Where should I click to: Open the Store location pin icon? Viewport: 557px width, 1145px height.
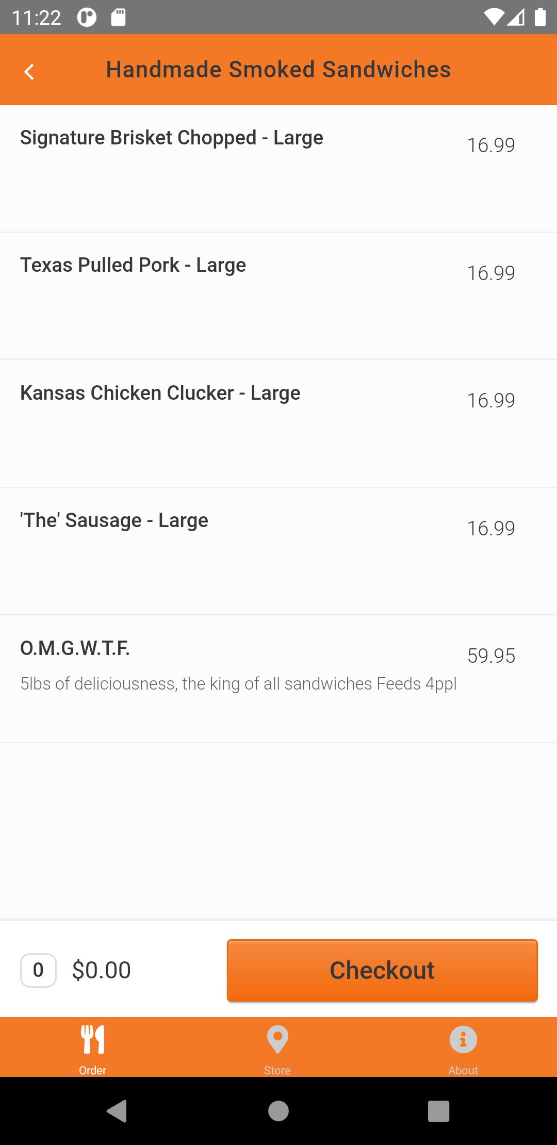click(x=277, y=1039)
